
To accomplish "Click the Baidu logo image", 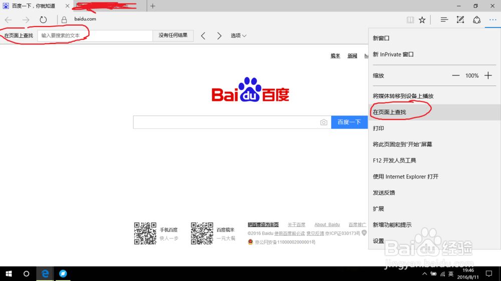I will pyautogui.click(x=250, y=89).
